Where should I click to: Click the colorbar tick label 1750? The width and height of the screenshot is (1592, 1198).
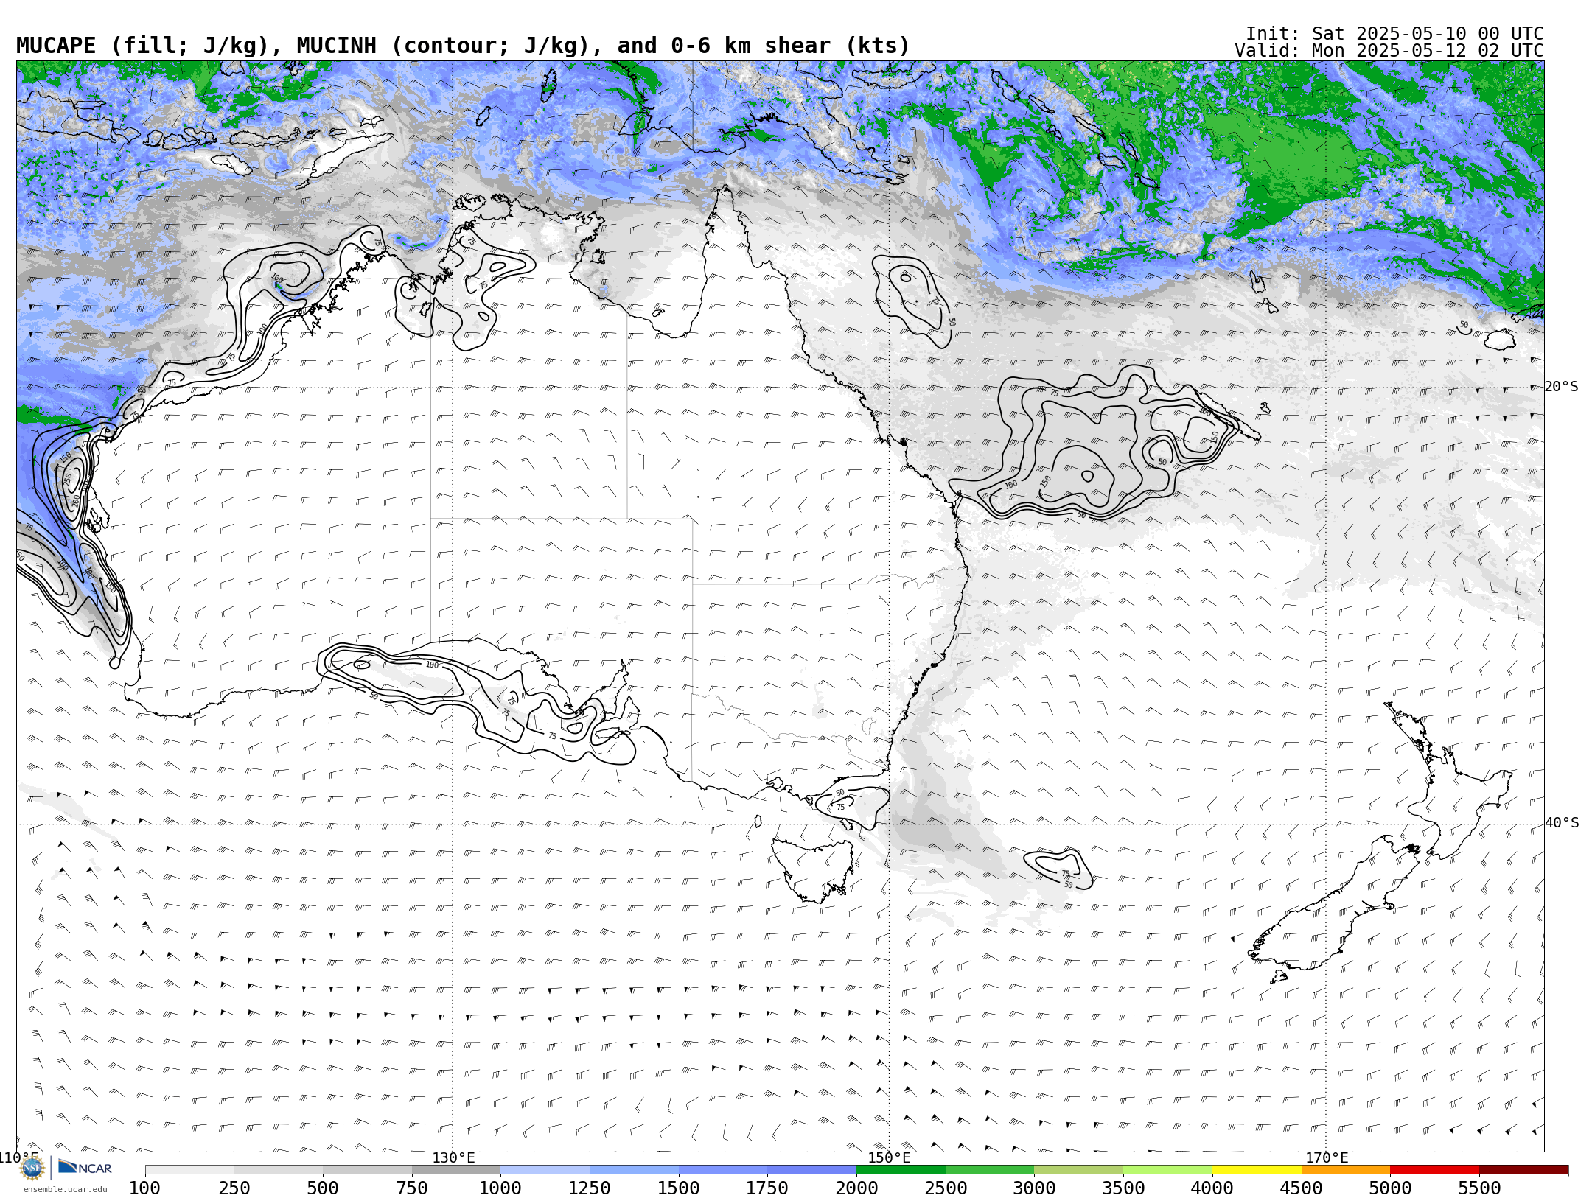pos(767,1188)
